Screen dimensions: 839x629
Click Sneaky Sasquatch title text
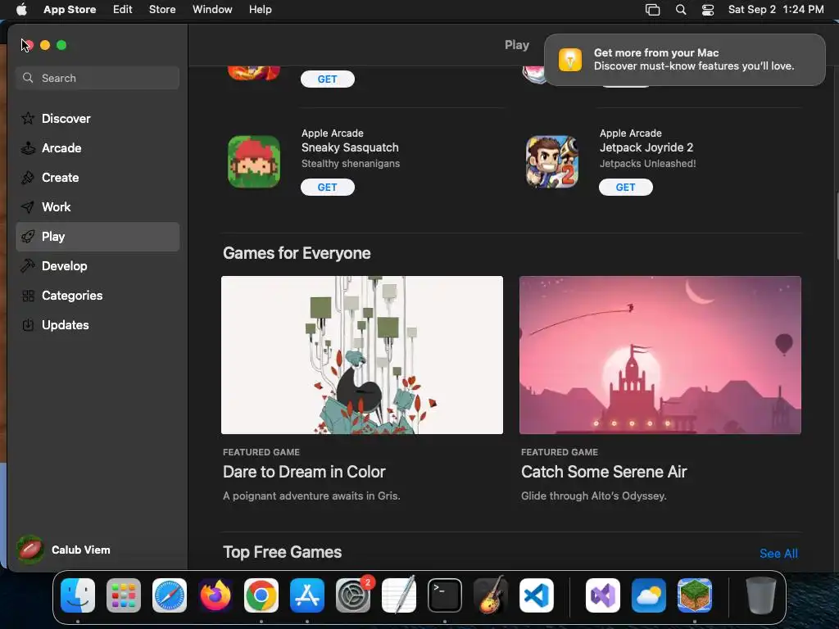click(x=350, y=147)
